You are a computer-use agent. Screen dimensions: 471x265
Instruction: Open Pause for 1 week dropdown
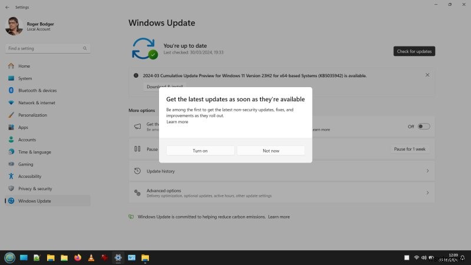pos(410,149)
